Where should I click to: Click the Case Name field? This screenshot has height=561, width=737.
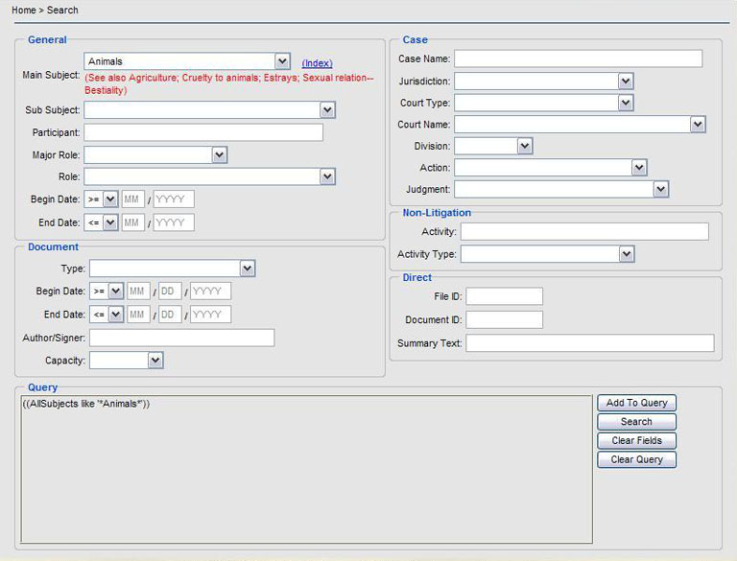[x=578, y=58]
